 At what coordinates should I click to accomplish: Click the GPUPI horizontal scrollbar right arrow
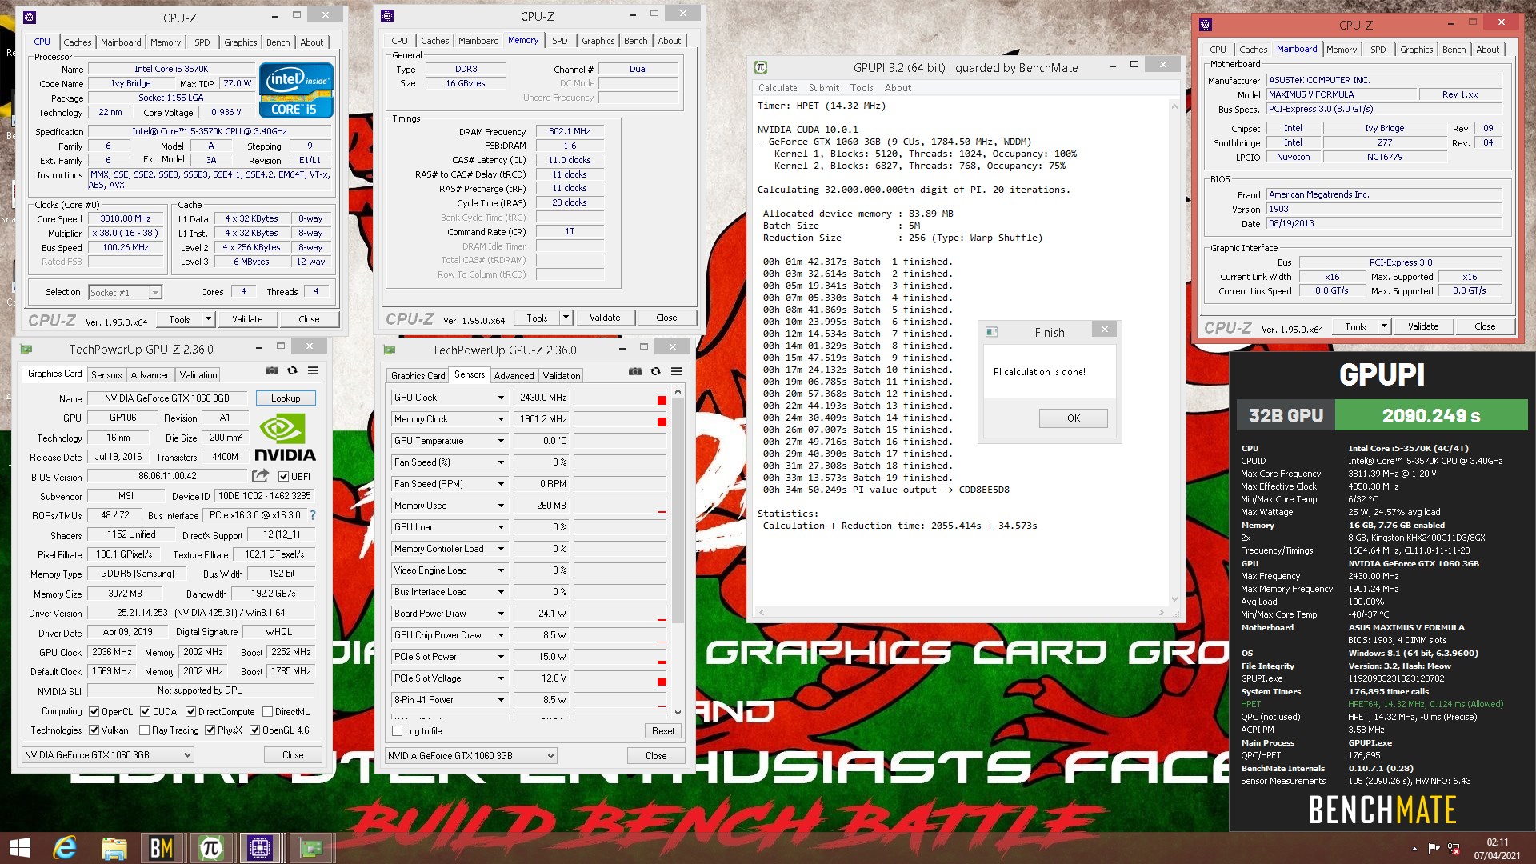click(x=1162, y=613)
